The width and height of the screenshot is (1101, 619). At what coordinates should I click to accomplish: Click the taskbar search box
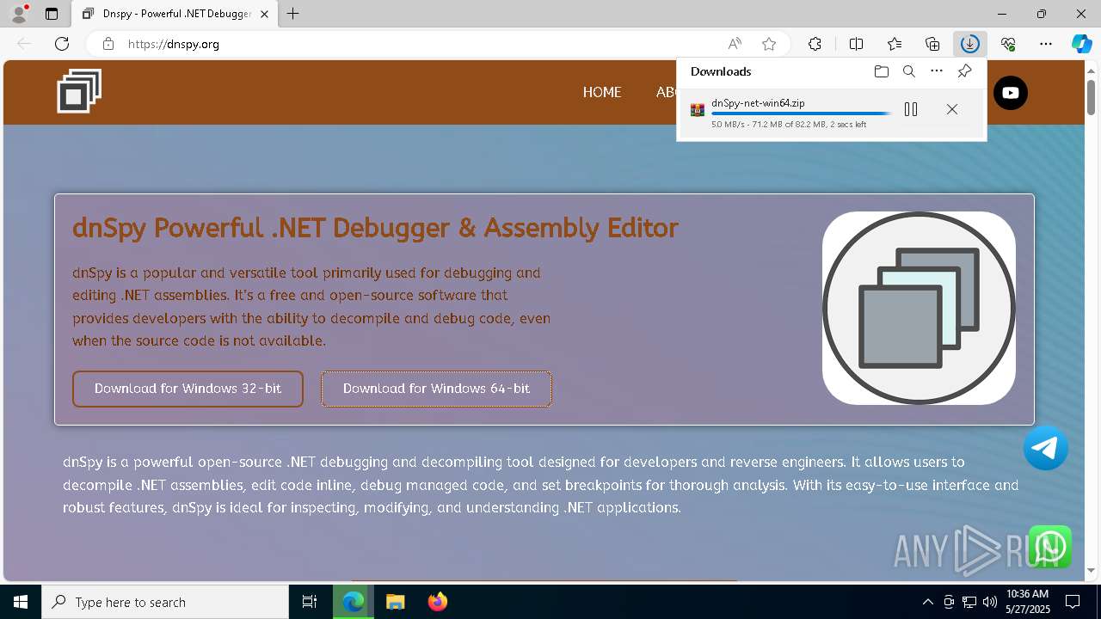click(165, 602)
